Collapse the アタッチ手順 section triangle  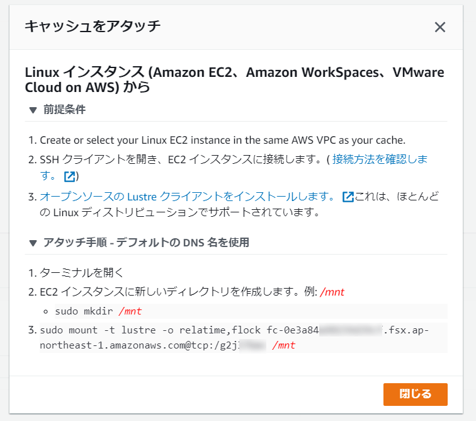point(33,243)
